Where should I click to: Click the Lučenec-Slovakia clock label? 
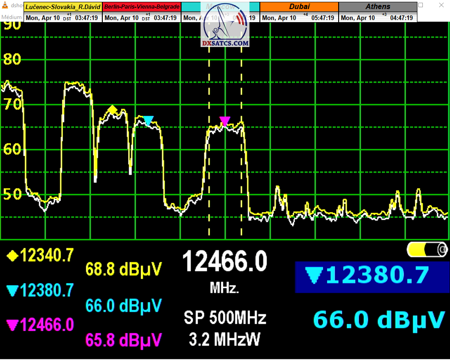[x=63, y=7]
